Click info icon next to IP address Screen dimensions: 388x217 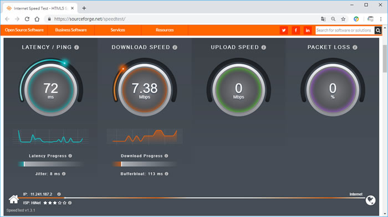59,194
